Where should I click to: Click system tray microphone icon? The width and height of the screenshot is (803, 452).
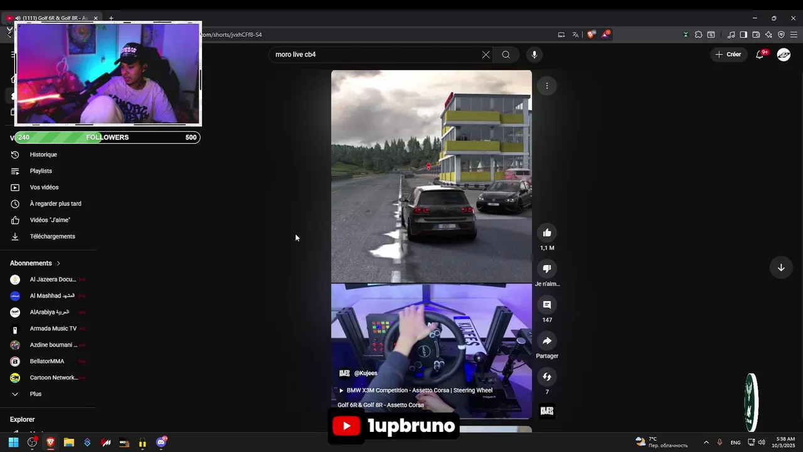pyautogui.click(x=720, y=443)
